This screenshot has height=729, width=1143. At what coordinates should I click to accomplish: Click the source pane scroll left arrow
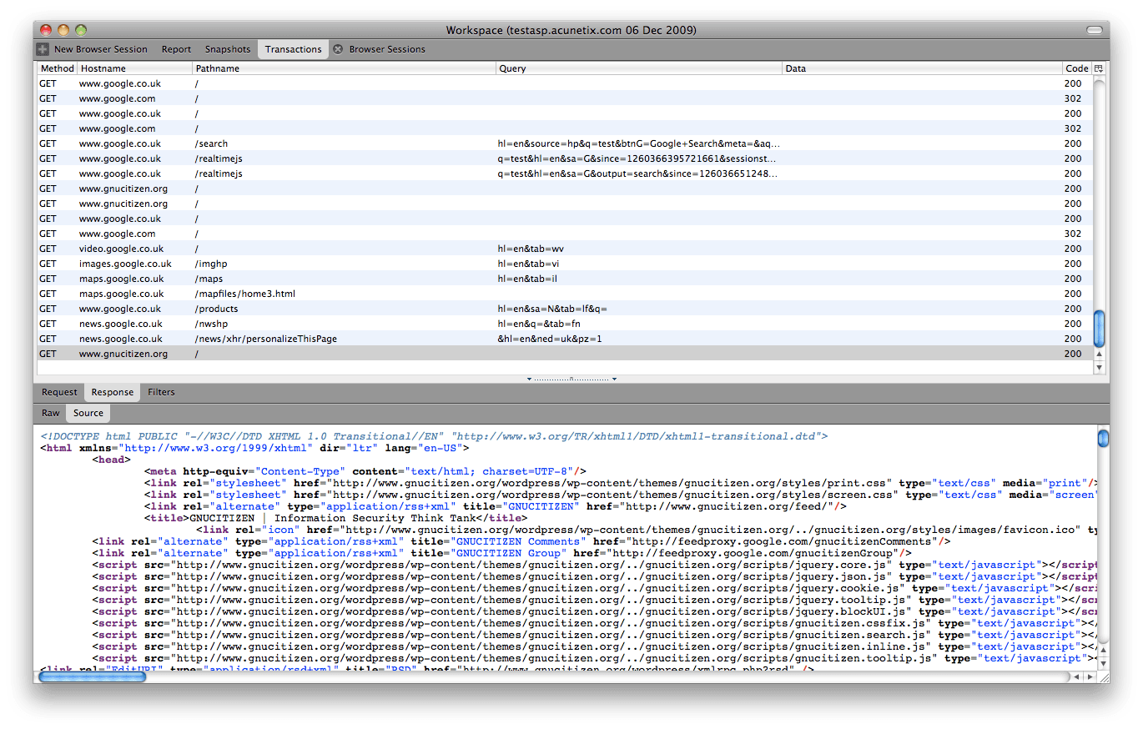pos(1076,676)
